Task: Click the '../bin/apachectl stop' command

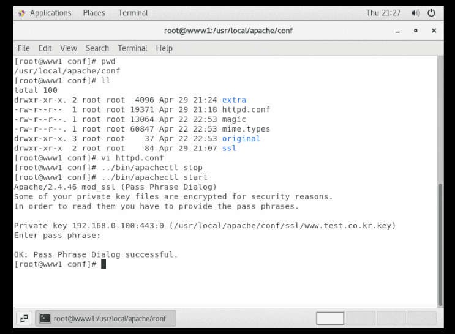Action: coord(152,168)
